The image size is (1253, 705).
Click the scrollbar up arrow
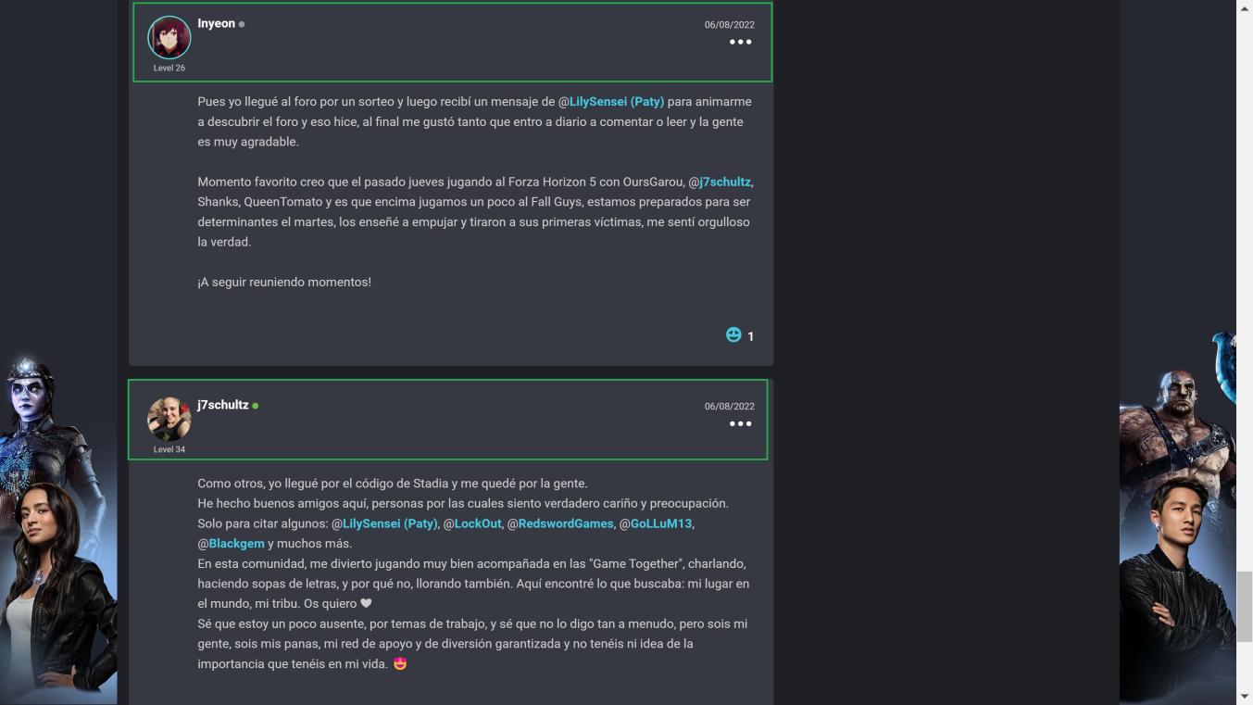1245,7
